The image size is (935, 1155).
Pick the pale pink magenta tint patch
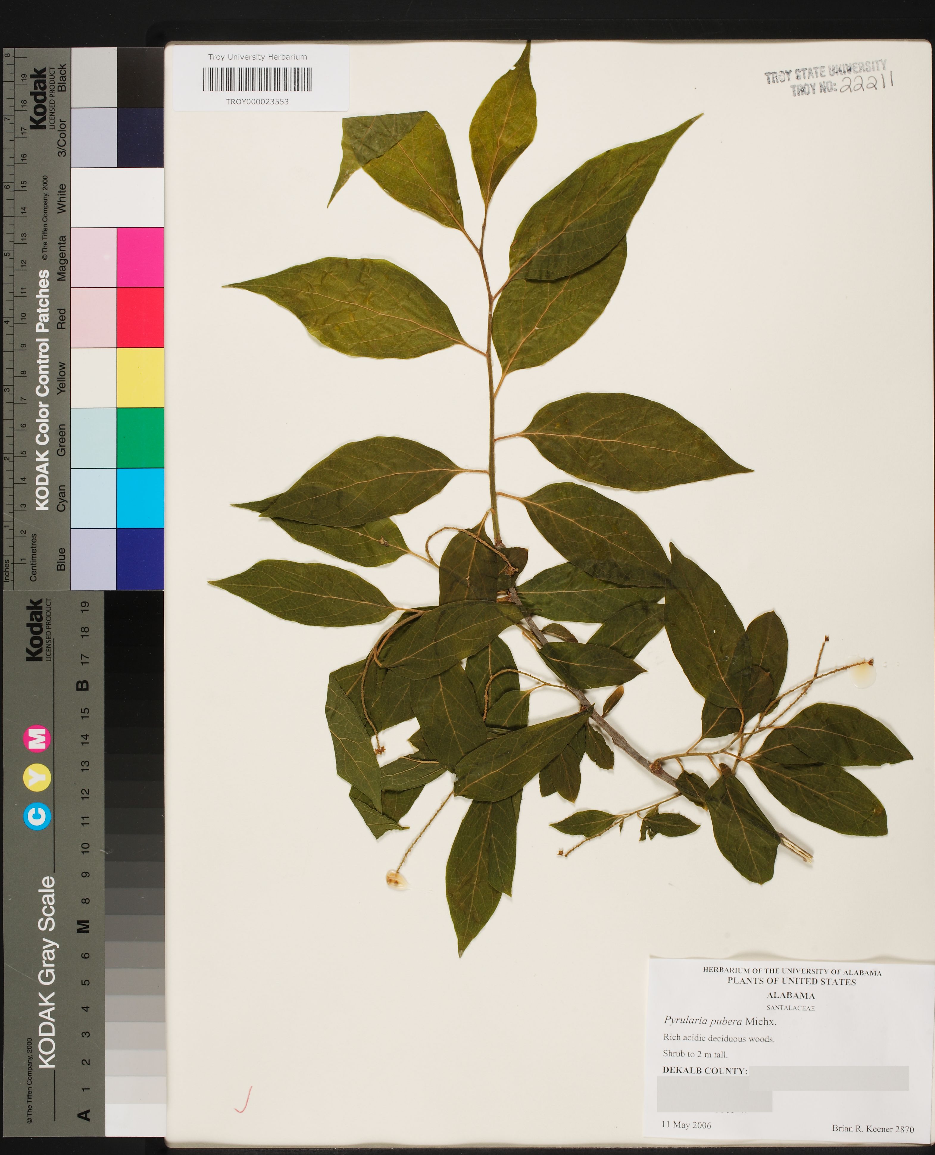(x=94, y=257)
